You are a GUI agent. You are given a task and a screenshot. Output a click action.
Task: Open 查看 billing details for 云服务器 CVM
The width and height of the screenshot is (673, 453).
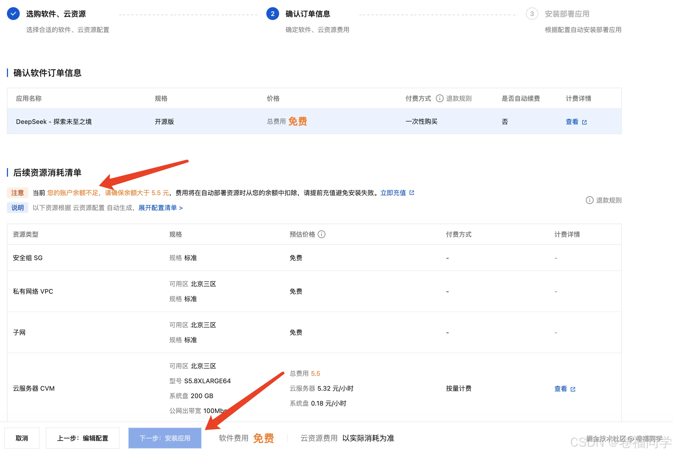click(560, 389)
